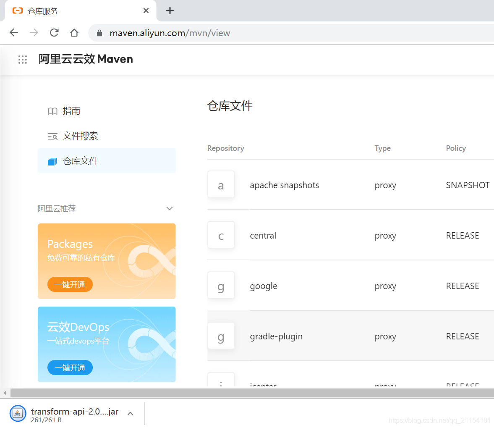View site security lock info
This screenshot has width=494, height=428.
tap(99, 33)
